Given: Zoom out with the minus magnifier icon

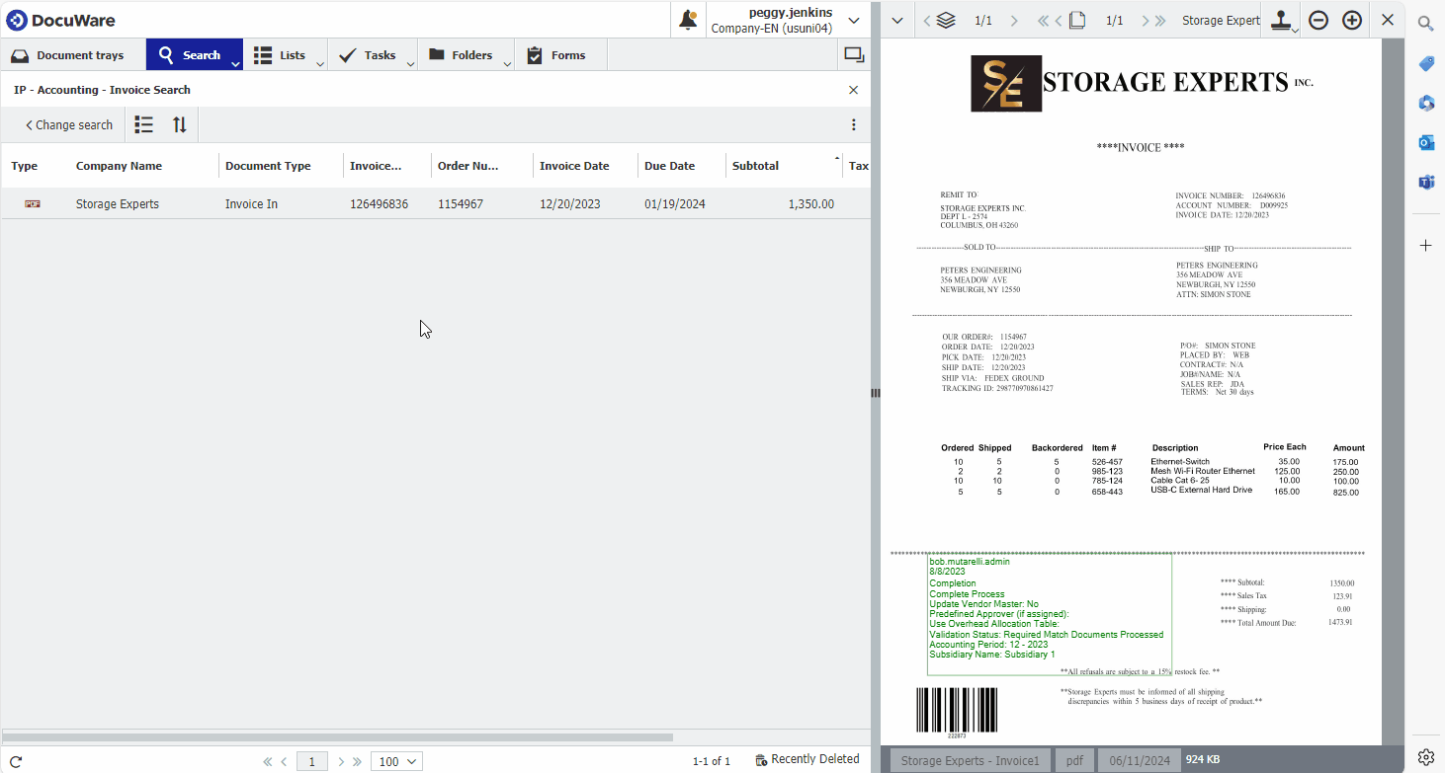Looking at the screenshot, I should pos(1318,20).
